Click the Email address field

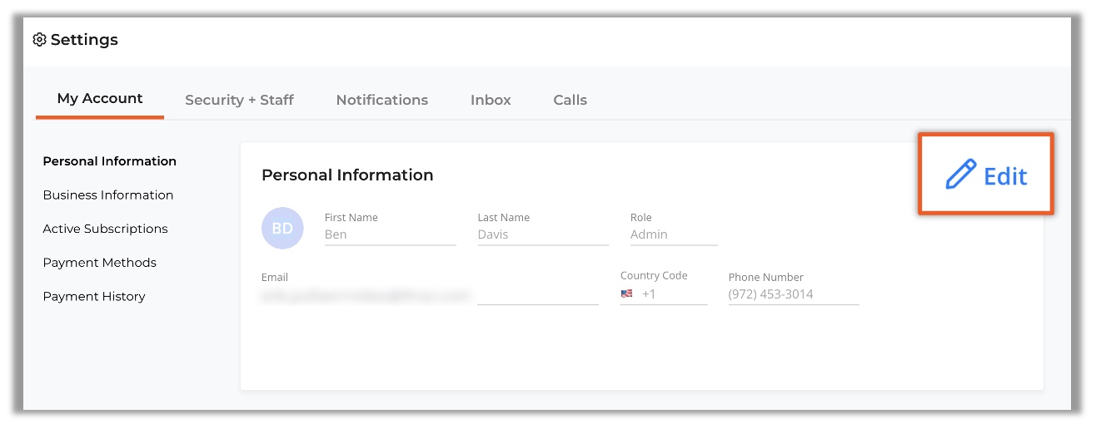click(x=430, y=295)
